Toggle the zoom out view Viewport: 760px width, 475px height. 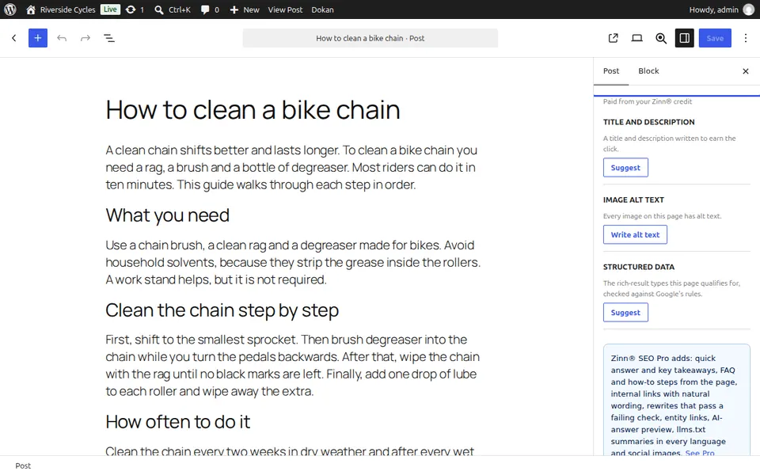[x=660, y=38]
